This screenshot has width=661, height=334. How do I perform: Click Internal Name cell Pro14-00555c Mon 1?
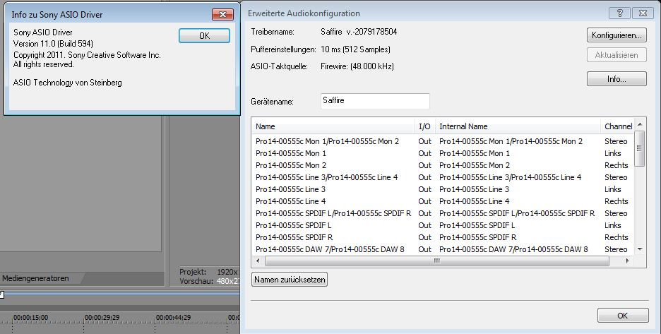[x=475, y=153]
